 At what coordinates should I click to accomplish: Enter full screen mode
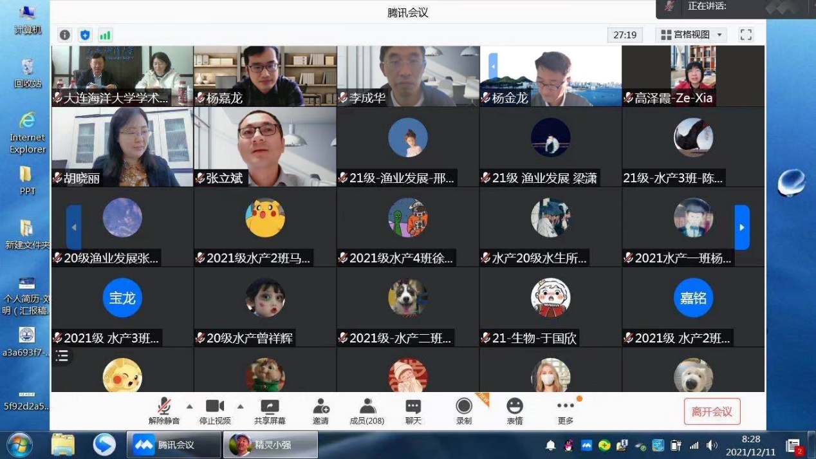[746, 35]
